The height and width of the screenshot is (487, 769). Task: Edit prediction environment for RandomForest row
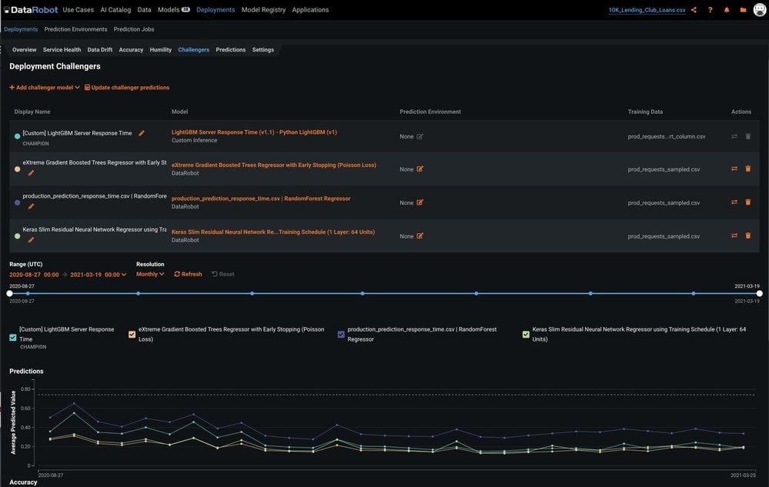point(420,202)
